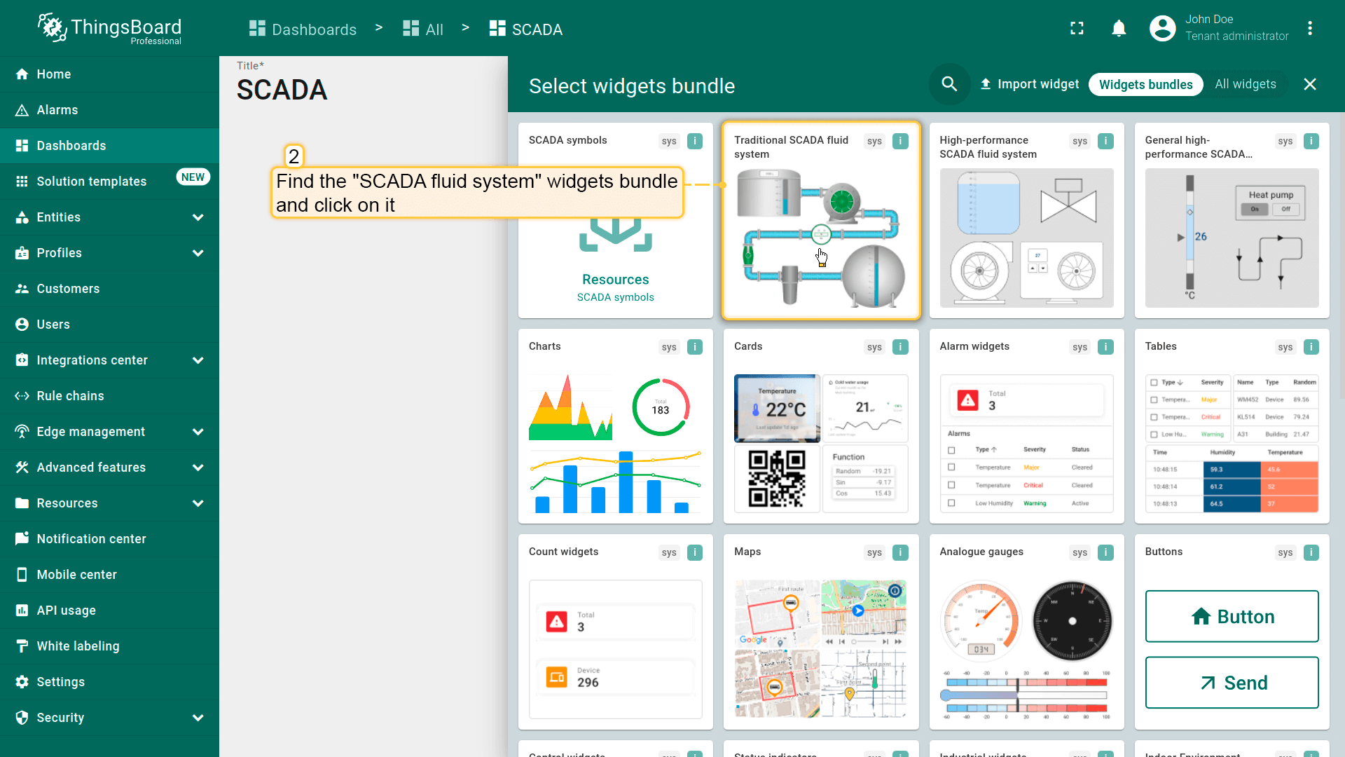Expand Advanced features chevron
The height and width of the screenshot is (757, 1345).
tap(198, 468)
